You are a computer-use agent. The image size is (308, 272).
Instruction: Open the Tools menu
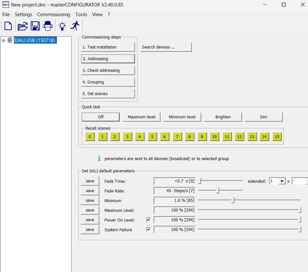[x=81, y=15]
